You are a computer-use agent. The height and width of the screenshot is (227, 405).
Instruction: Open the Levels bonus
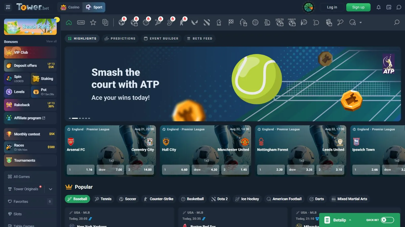point(17,92)
